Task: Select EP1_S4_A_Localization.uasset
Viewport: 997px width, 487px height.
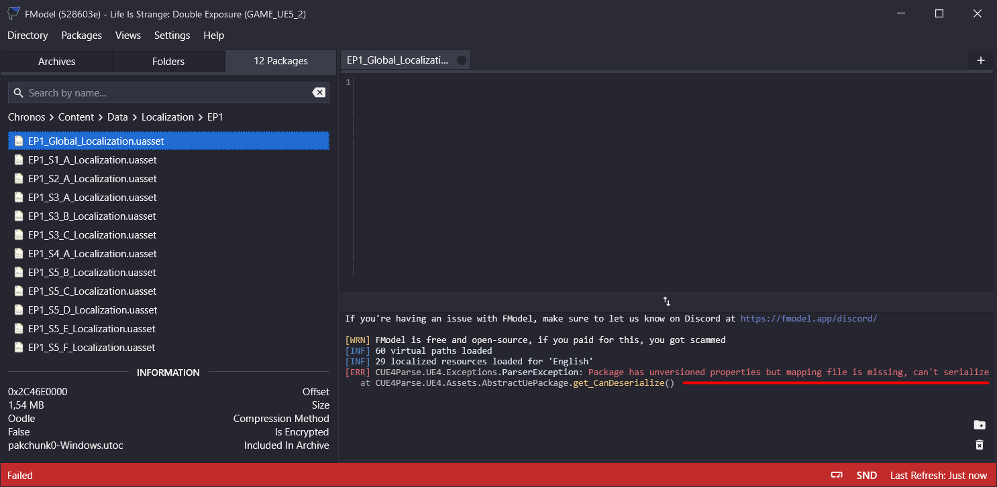Action: click(x=168, y=254)
